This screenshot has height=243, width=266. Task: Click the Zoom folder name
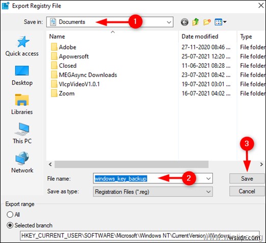tap(67, 93)
